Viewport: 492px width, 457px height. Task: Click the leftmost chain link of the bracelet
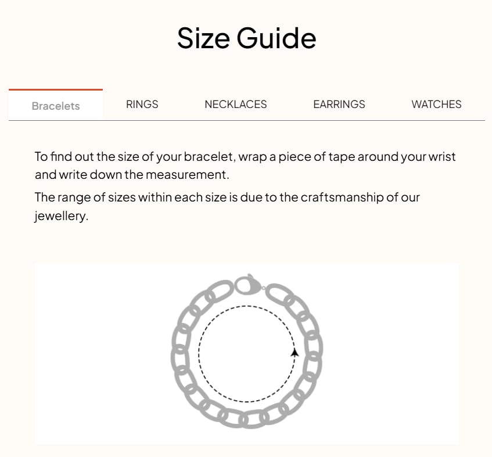(179, 353)
